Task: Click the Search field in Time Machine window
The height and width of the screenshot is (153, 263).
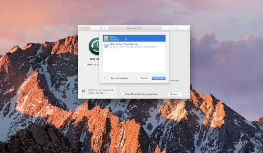Action: point(175,28)
